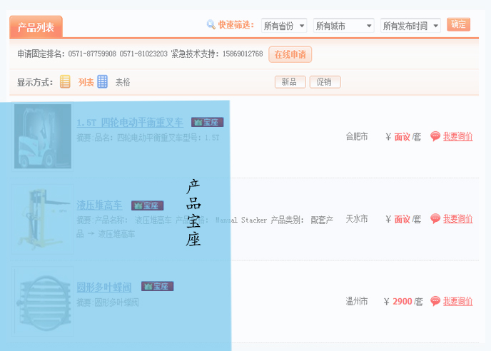Click the chat bubble icon in 天水市 row
The image size is (491, 351).
(x=435, y=219)
